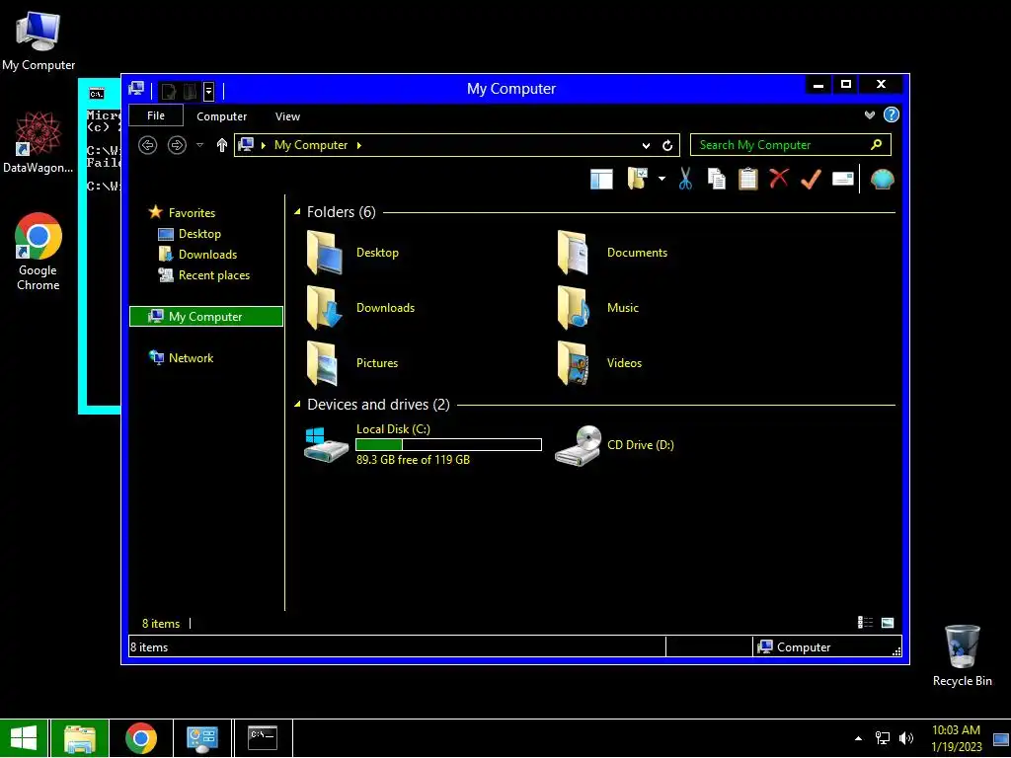
Task: Open the Customize Quick Access Toolbar dropdown
Action: pos(208,92)
